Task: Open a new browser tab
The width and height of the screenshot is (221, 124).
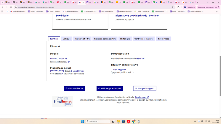Action: click(x=197, y=2)
